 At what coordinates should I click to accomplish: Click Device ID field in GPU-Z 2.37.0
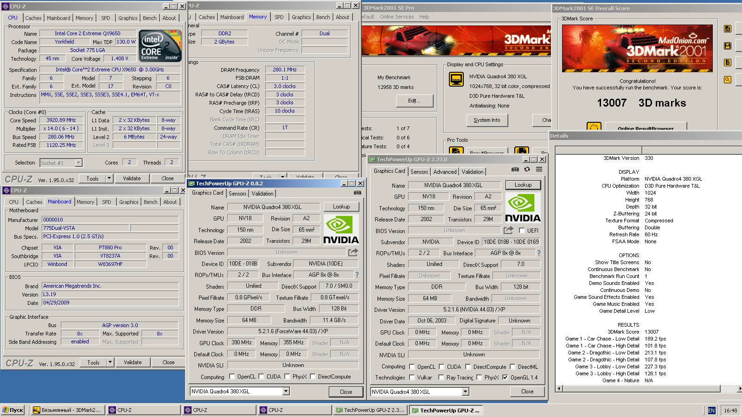(x=511, y=242)
